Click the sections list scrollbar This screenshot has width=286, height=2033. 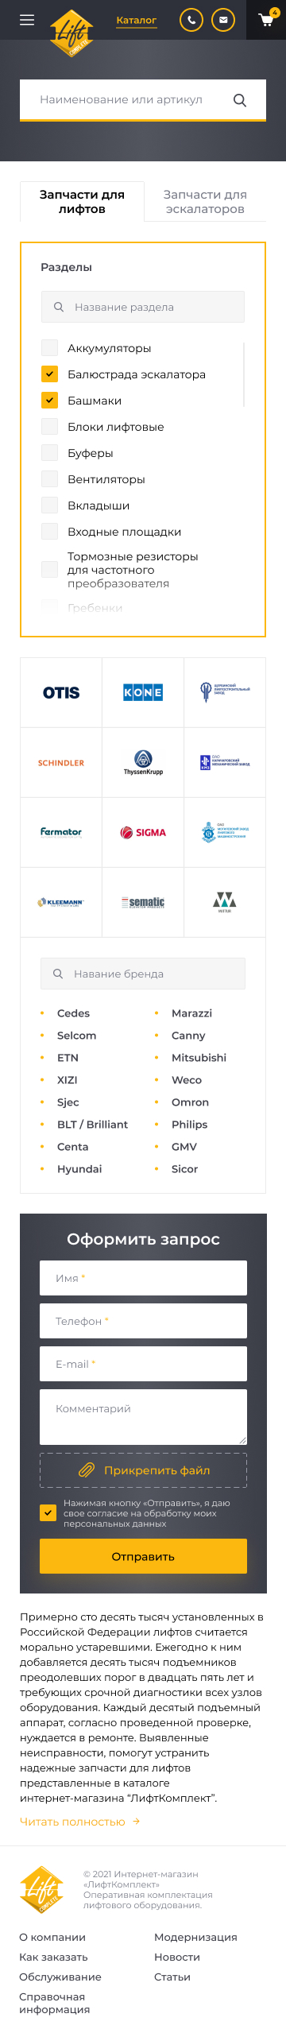[244, 374]
